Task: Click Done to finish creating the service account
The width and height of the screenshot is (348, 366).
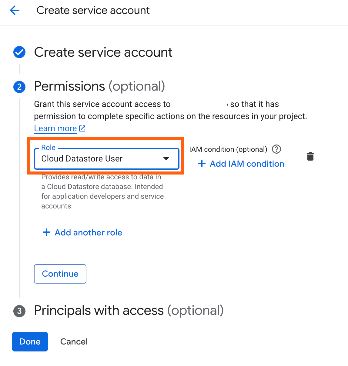Action: coord(30,341)
